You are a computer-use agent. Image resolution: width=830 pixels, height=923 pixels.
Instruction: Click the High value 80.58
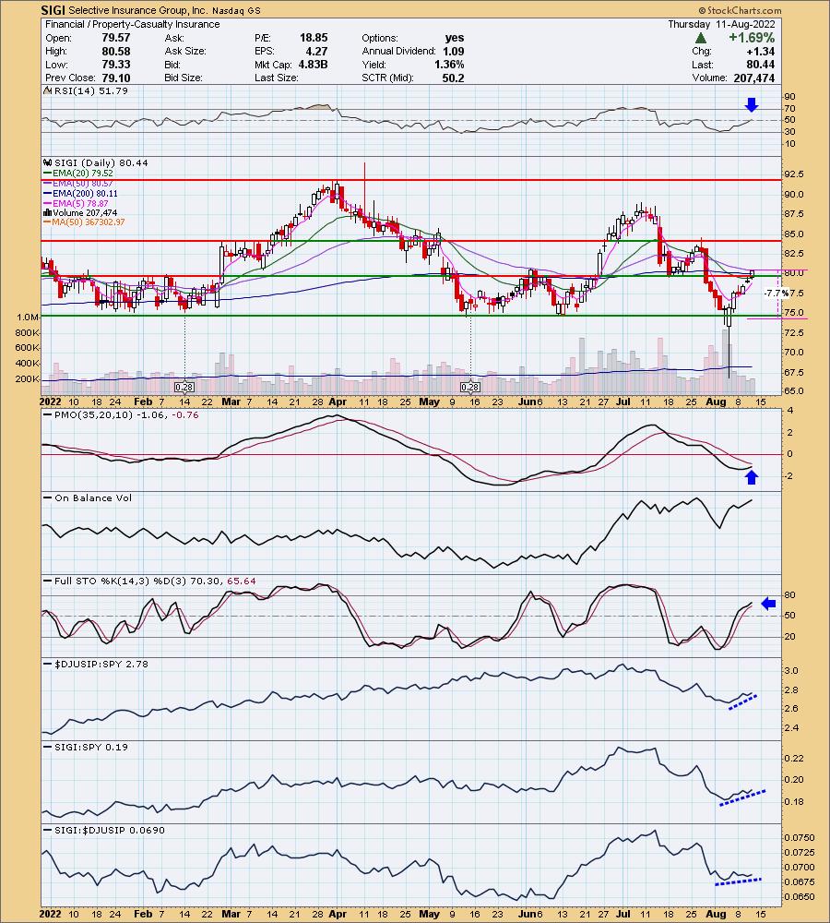[x=116, y=51]
